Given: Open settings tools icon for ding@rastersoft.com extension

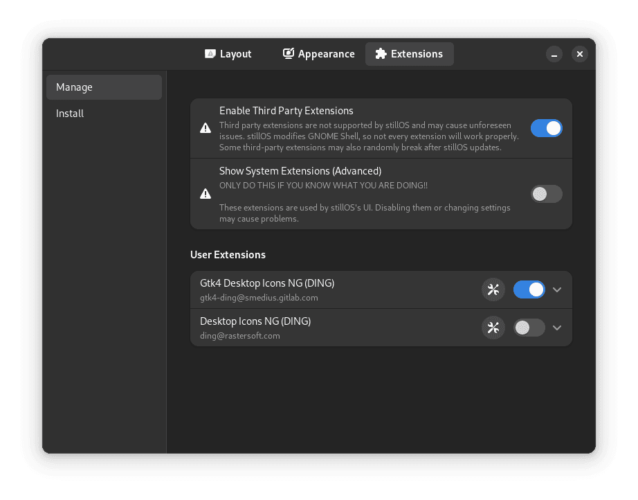Looking at the screenshot, I should pyautogui.click(x=493, y=328).
